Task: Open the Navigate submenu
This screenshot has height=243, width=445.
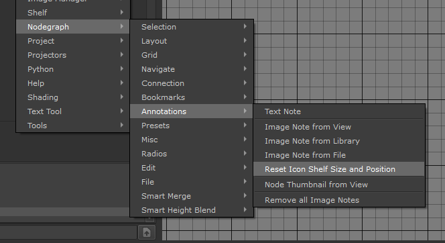Action: point(192,69)
